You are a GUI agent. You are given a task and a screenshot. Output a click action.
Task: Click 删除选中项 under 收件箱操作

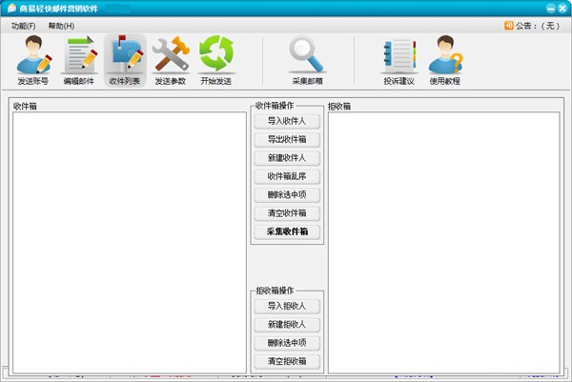pos(287,195)
